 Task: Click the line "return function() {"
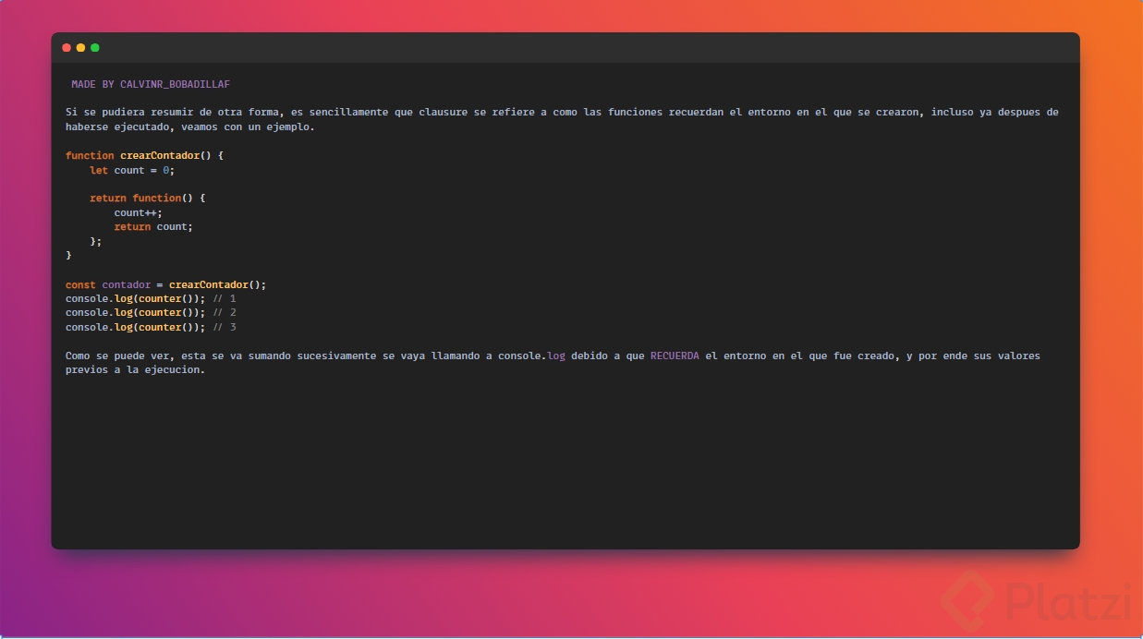(148, 198)
